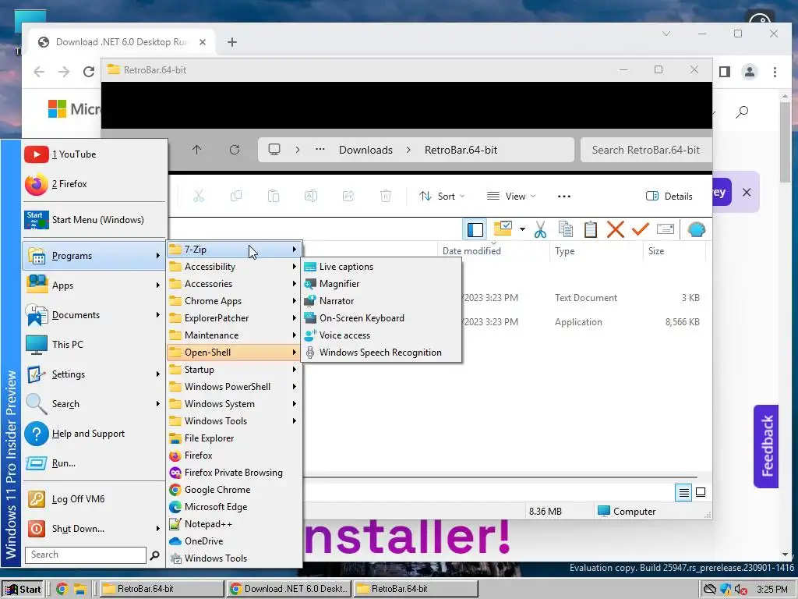Image resolution: width=798 pixels, height=599 pixels.
Task: Open the Search submenu entry
Action: click(94, 404)
